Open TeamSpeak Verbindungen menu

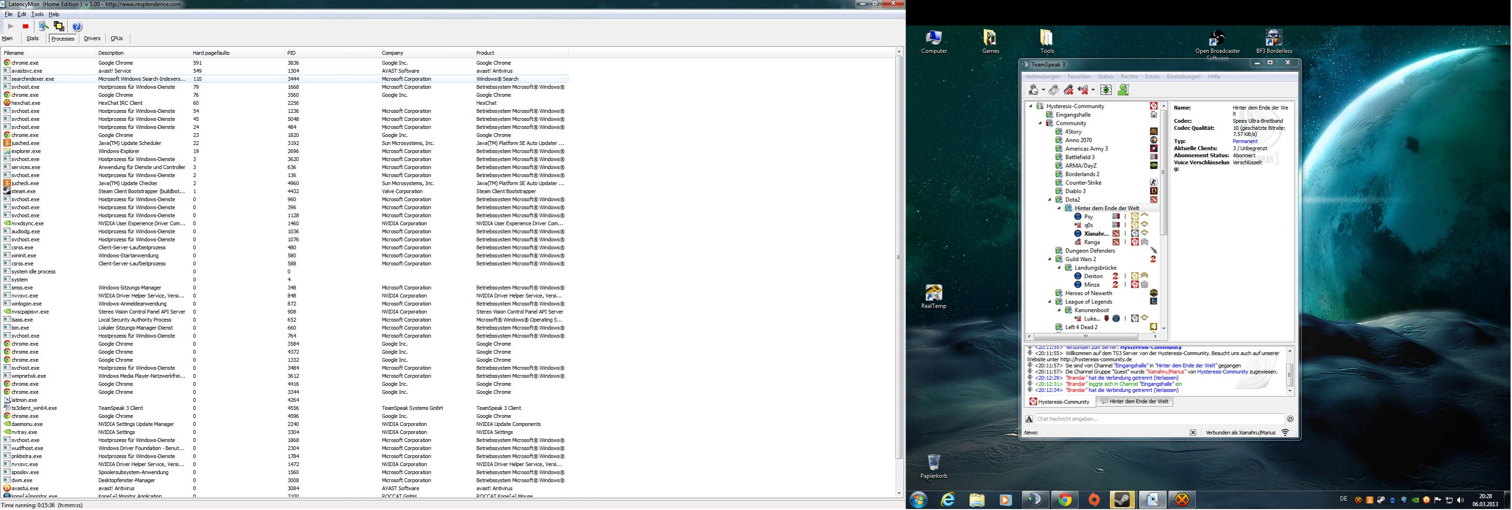1043,77
